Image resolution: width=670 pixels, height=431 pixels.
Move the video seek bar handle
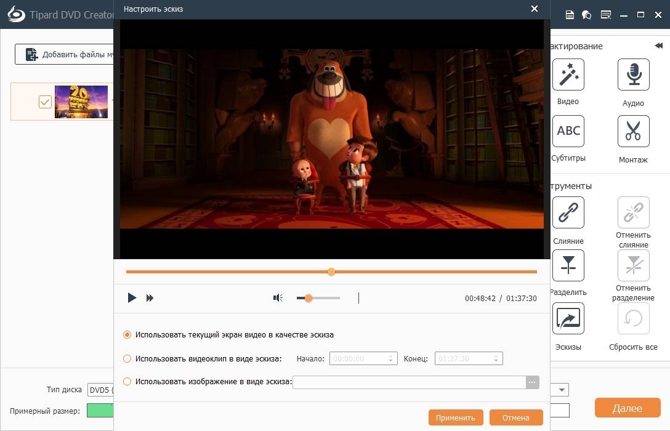click(x=331, y=272)
